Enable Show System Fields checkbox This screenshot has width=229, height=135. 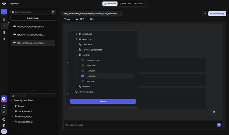coord(12,100)
